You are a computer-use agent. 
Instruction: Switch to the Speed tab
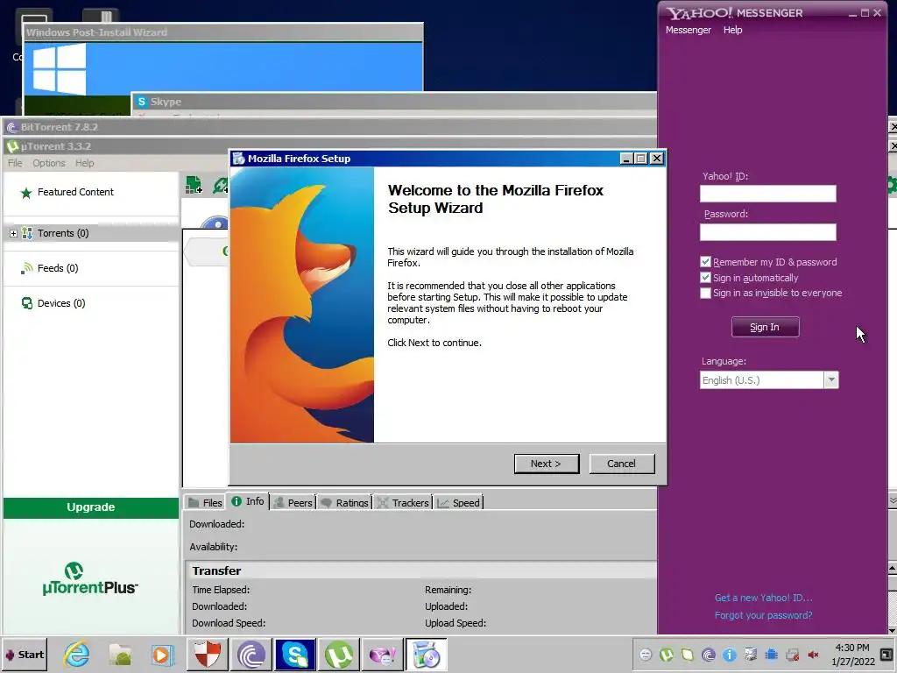click(459, 502)
